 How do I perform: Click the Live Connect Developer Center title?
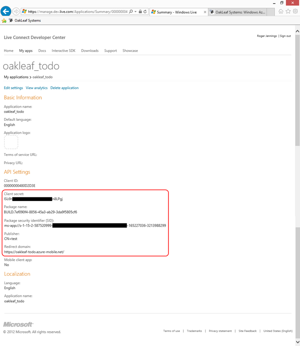pyautogui.click(x=35, y=37)
